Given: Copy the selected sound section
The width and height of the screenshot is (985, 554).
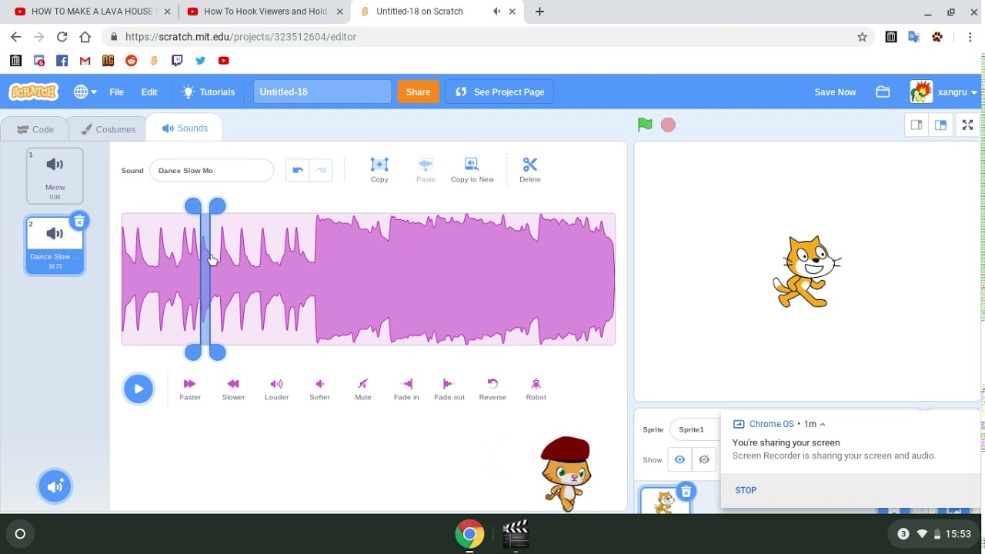Looking at the screenshot, I should (379, 170).
